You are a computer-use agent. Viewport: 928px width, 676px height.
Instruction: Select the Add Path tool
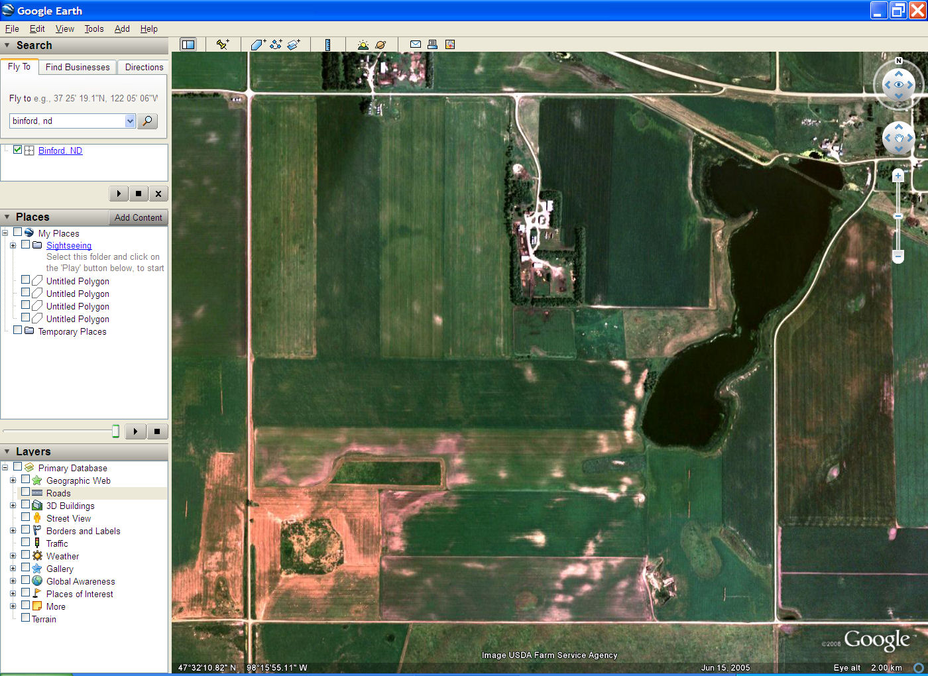click(276, 44)
